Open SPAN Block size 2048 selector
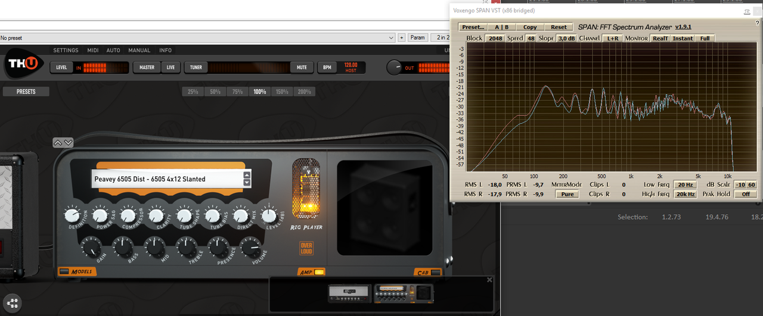The image size is (763, 316). click(x=494, y=38)
